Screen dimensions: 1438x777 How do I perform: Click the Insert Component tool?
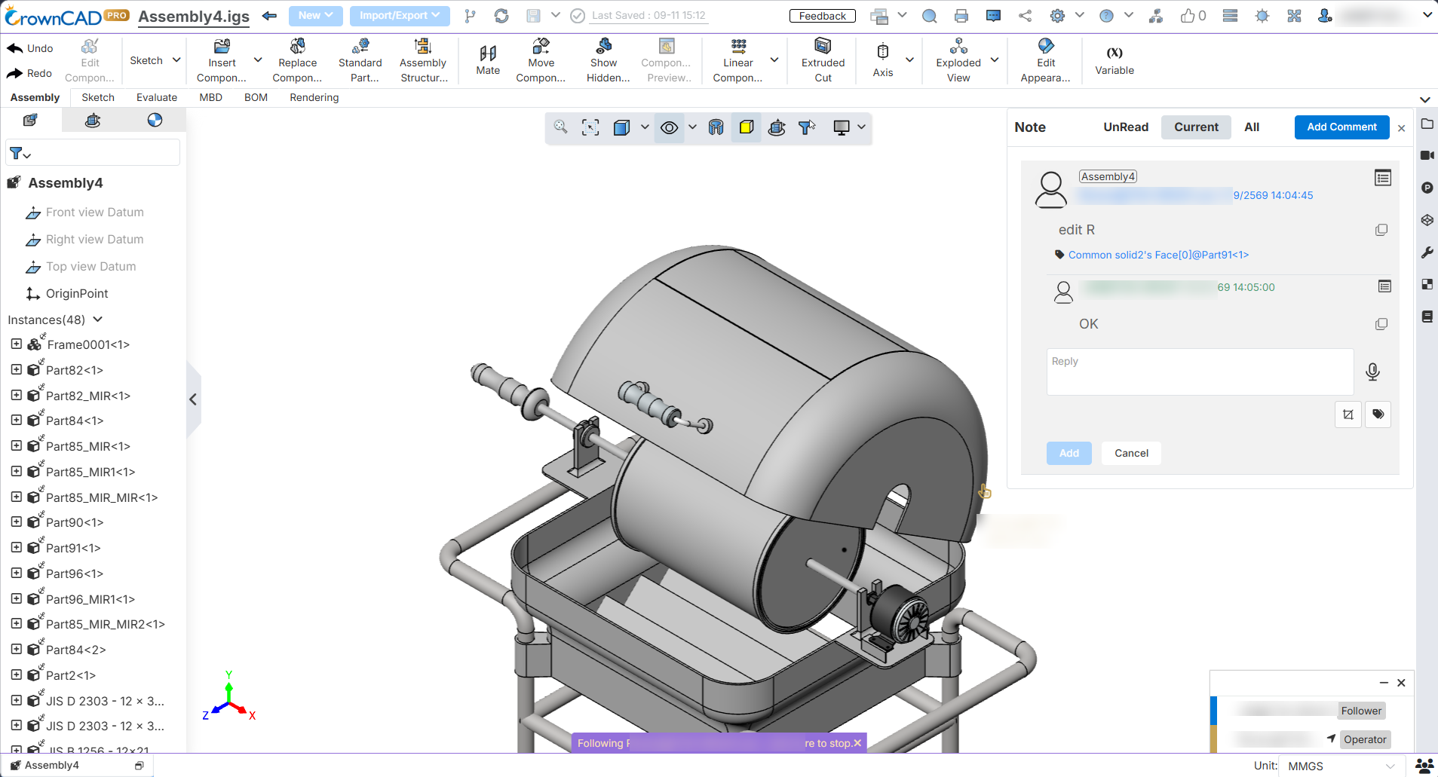coord(222,60)
